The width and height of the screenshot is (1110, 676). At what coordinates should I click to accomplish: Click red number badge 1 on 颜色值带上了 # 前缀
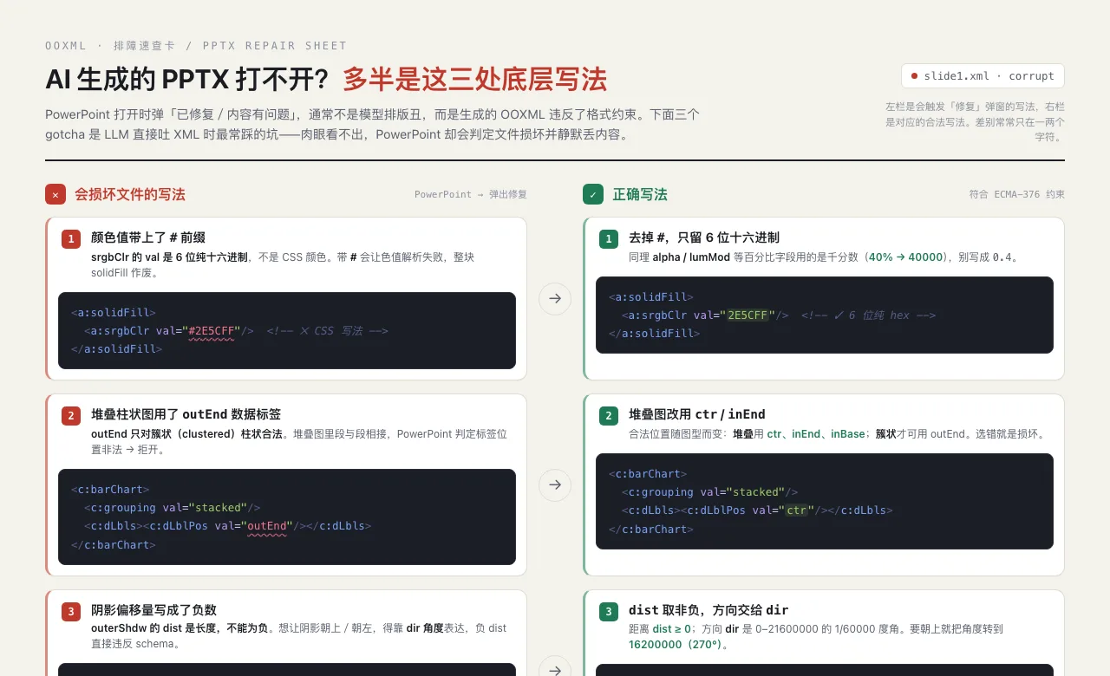[71, 239]
